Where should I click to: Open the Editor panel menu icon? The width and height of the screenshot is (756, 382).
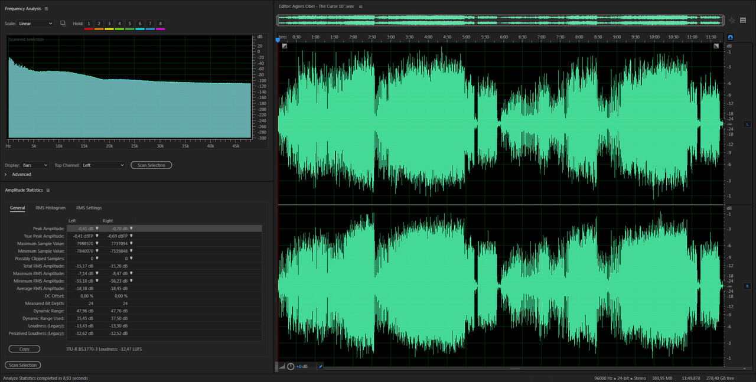pyautogui.click(x=360, y=6)
